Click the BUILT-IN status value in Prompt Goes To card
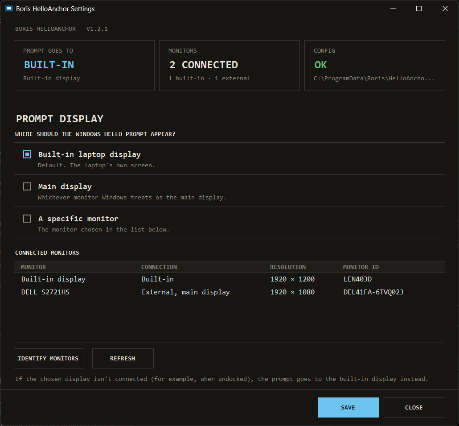Viewport: 459px width, 426px height. pyautogui.click(x=49, y=65)
